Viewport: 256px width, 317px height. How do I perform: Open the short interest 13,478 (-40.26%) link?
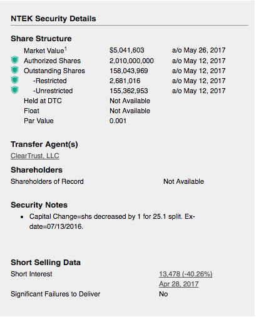click(186, 274)
